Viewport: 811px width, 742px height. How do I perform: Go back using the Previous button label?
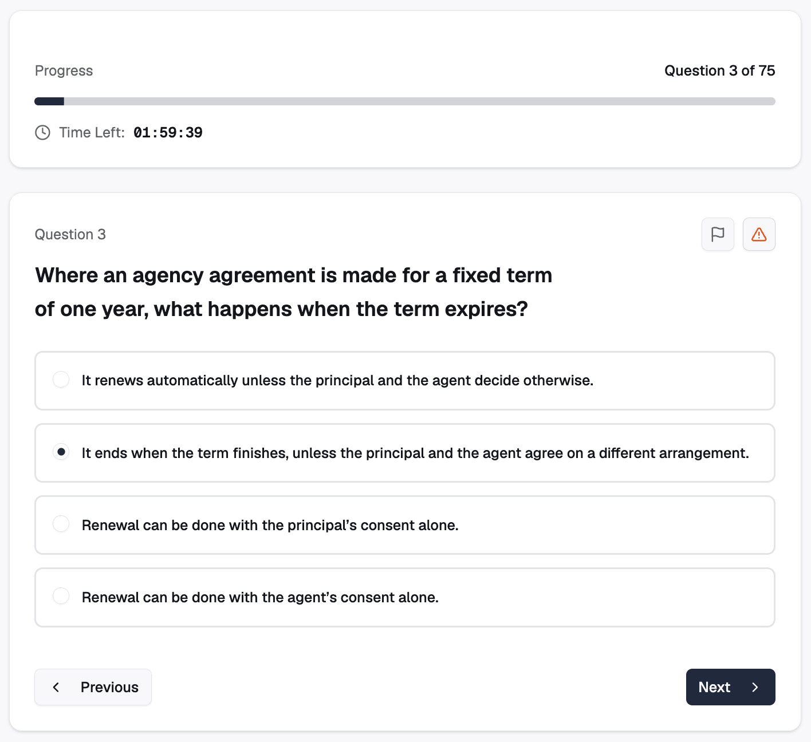click(x=109, y=687)
